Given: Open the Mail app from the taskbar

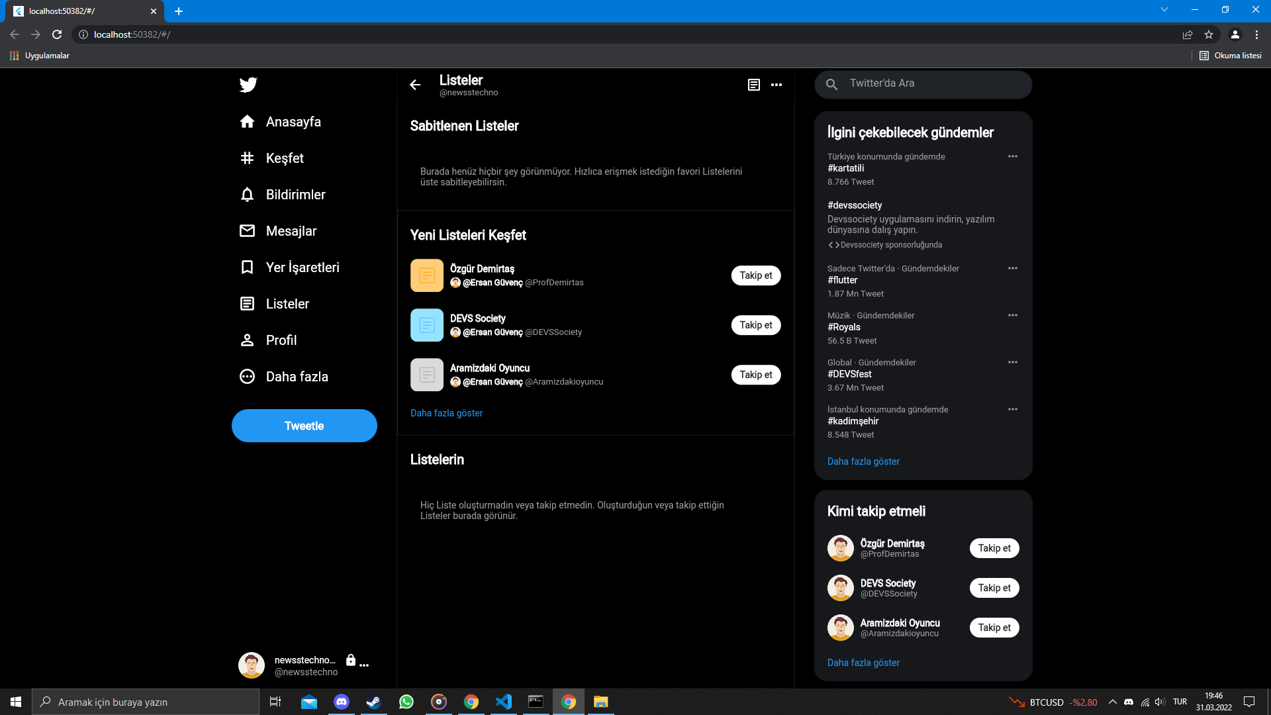Looking at the screenshot, I should click(x=309, y=702).
